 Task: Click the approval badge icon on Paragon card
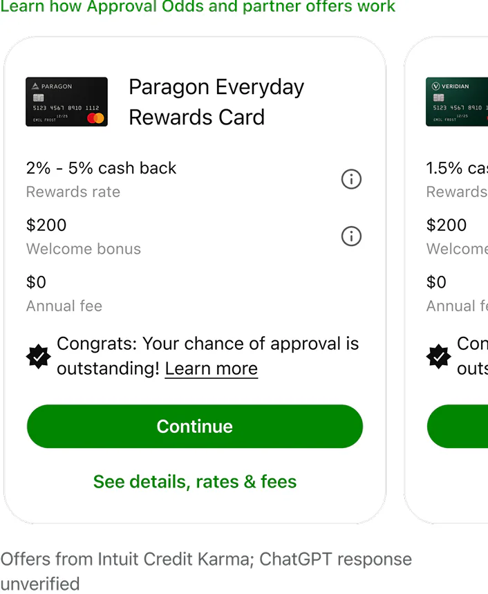tap(38, 357)
